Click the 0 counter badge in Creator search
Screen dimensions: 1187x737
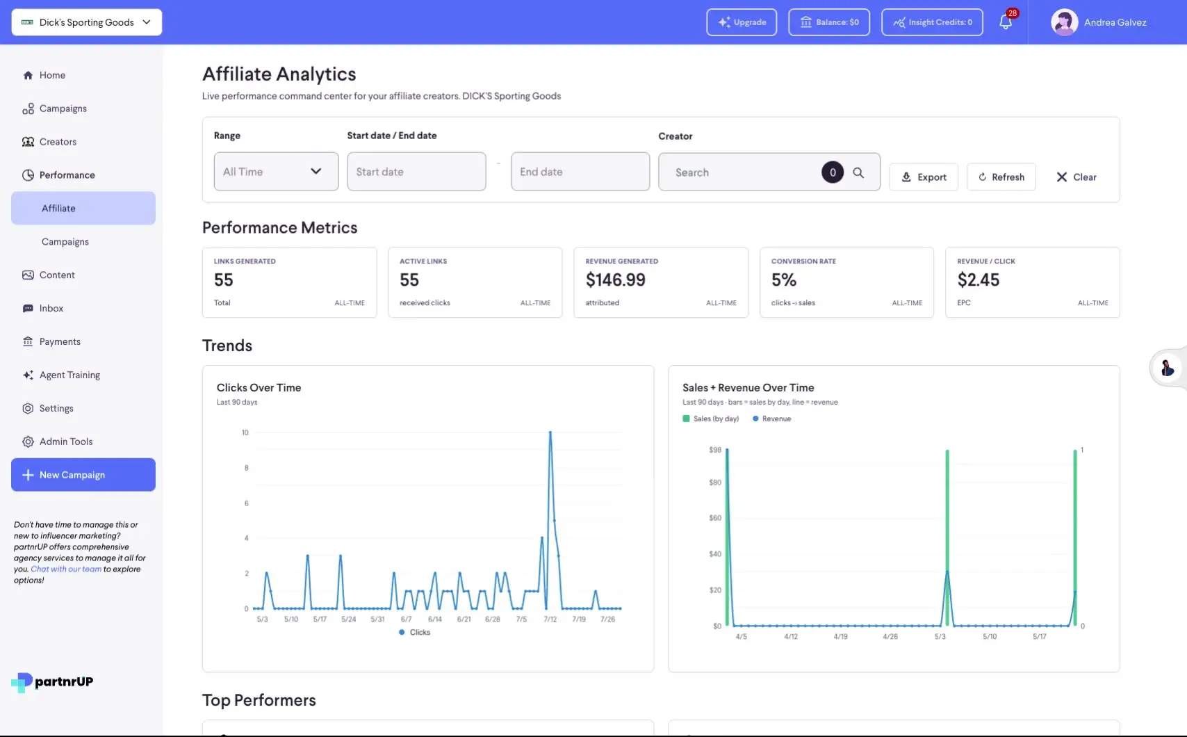click(833, 172)
